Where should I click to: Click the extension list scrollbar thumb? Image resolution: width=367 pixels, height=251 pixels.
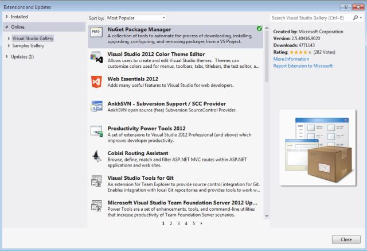pos(267,56)
